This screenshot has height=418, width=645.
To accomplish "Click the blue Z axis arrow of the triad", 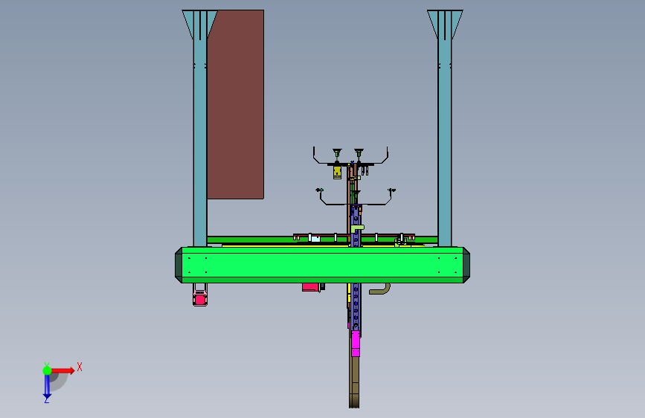I will (x=47, y=387).
